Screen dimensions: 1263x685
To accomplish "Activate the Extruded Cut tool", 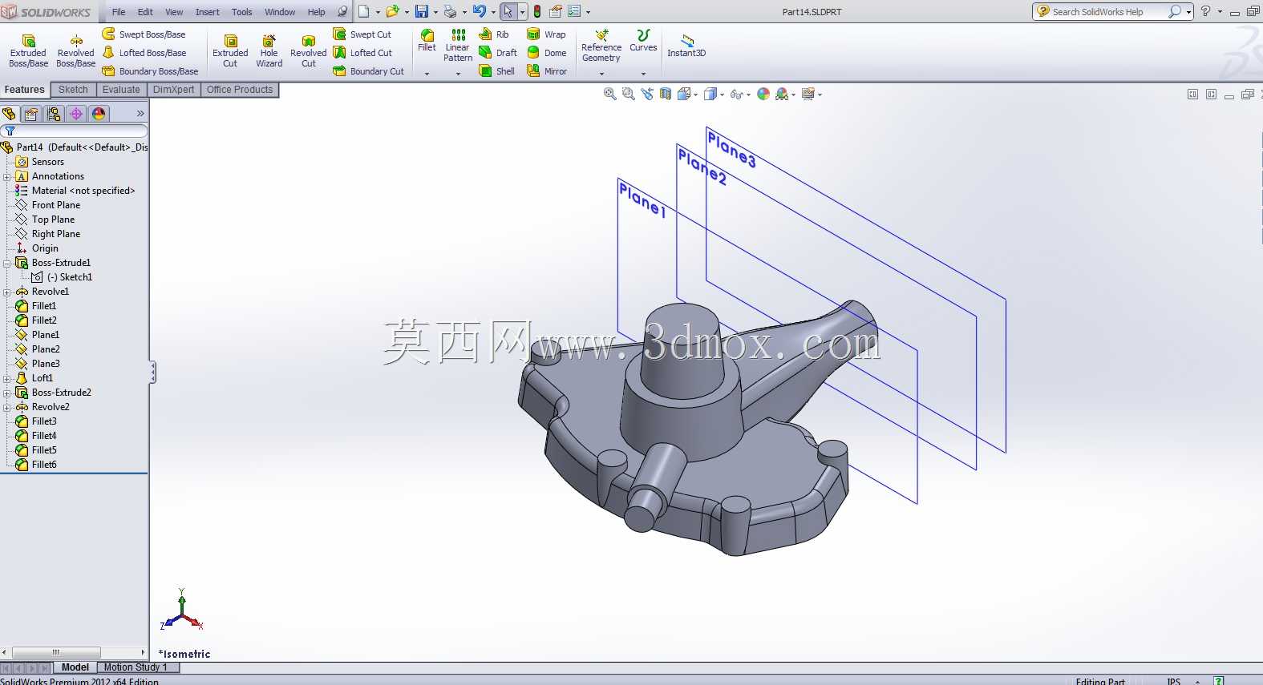I will click(230, 51).
